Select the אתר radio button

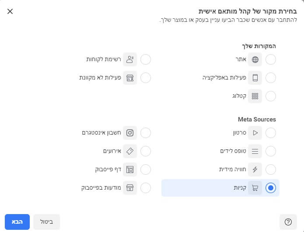pos(271,60)
